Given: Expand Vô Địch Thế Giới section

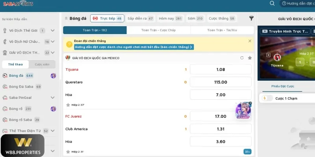Looking at the screenshot, I should point(53,31).
